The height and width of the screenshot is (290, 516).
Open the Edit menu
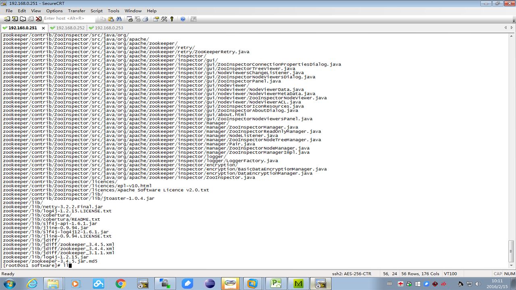coord(22,11)
